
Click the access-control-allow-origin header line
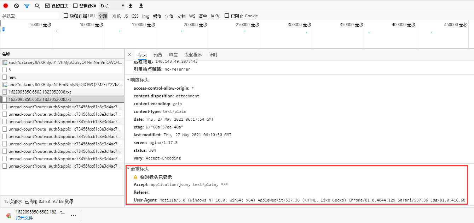click(164, 88)
